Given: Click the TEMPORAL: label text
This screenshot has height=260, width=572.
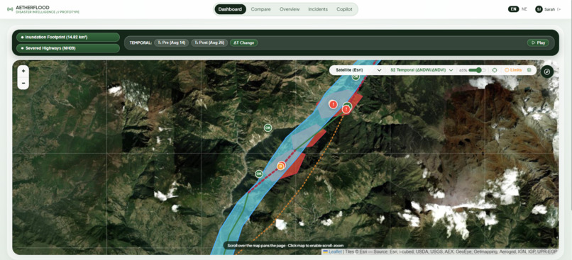Looking at the screenshot, I should (x=141, y=43).
